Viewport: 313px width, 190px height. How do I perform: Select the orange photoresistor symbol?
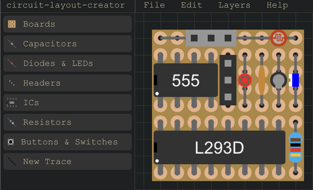coord(279,38)
